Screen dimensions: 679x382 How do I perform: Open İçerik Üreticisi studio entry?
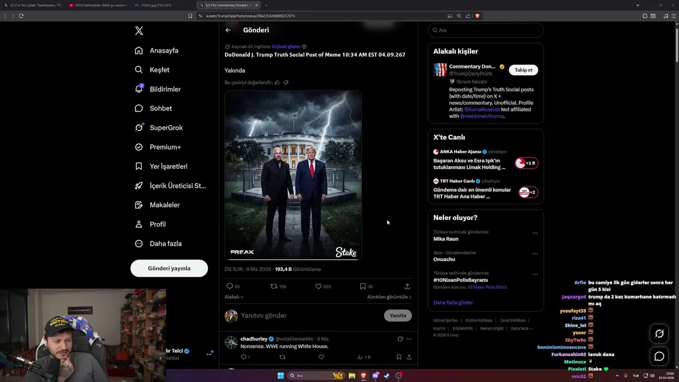click(170, 186)
